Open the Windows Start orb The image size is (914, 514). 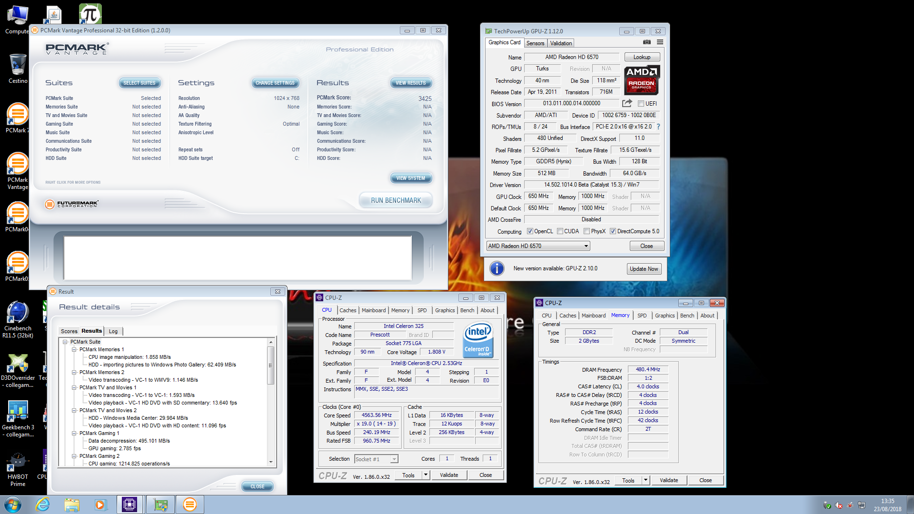[x=13, y=504]
